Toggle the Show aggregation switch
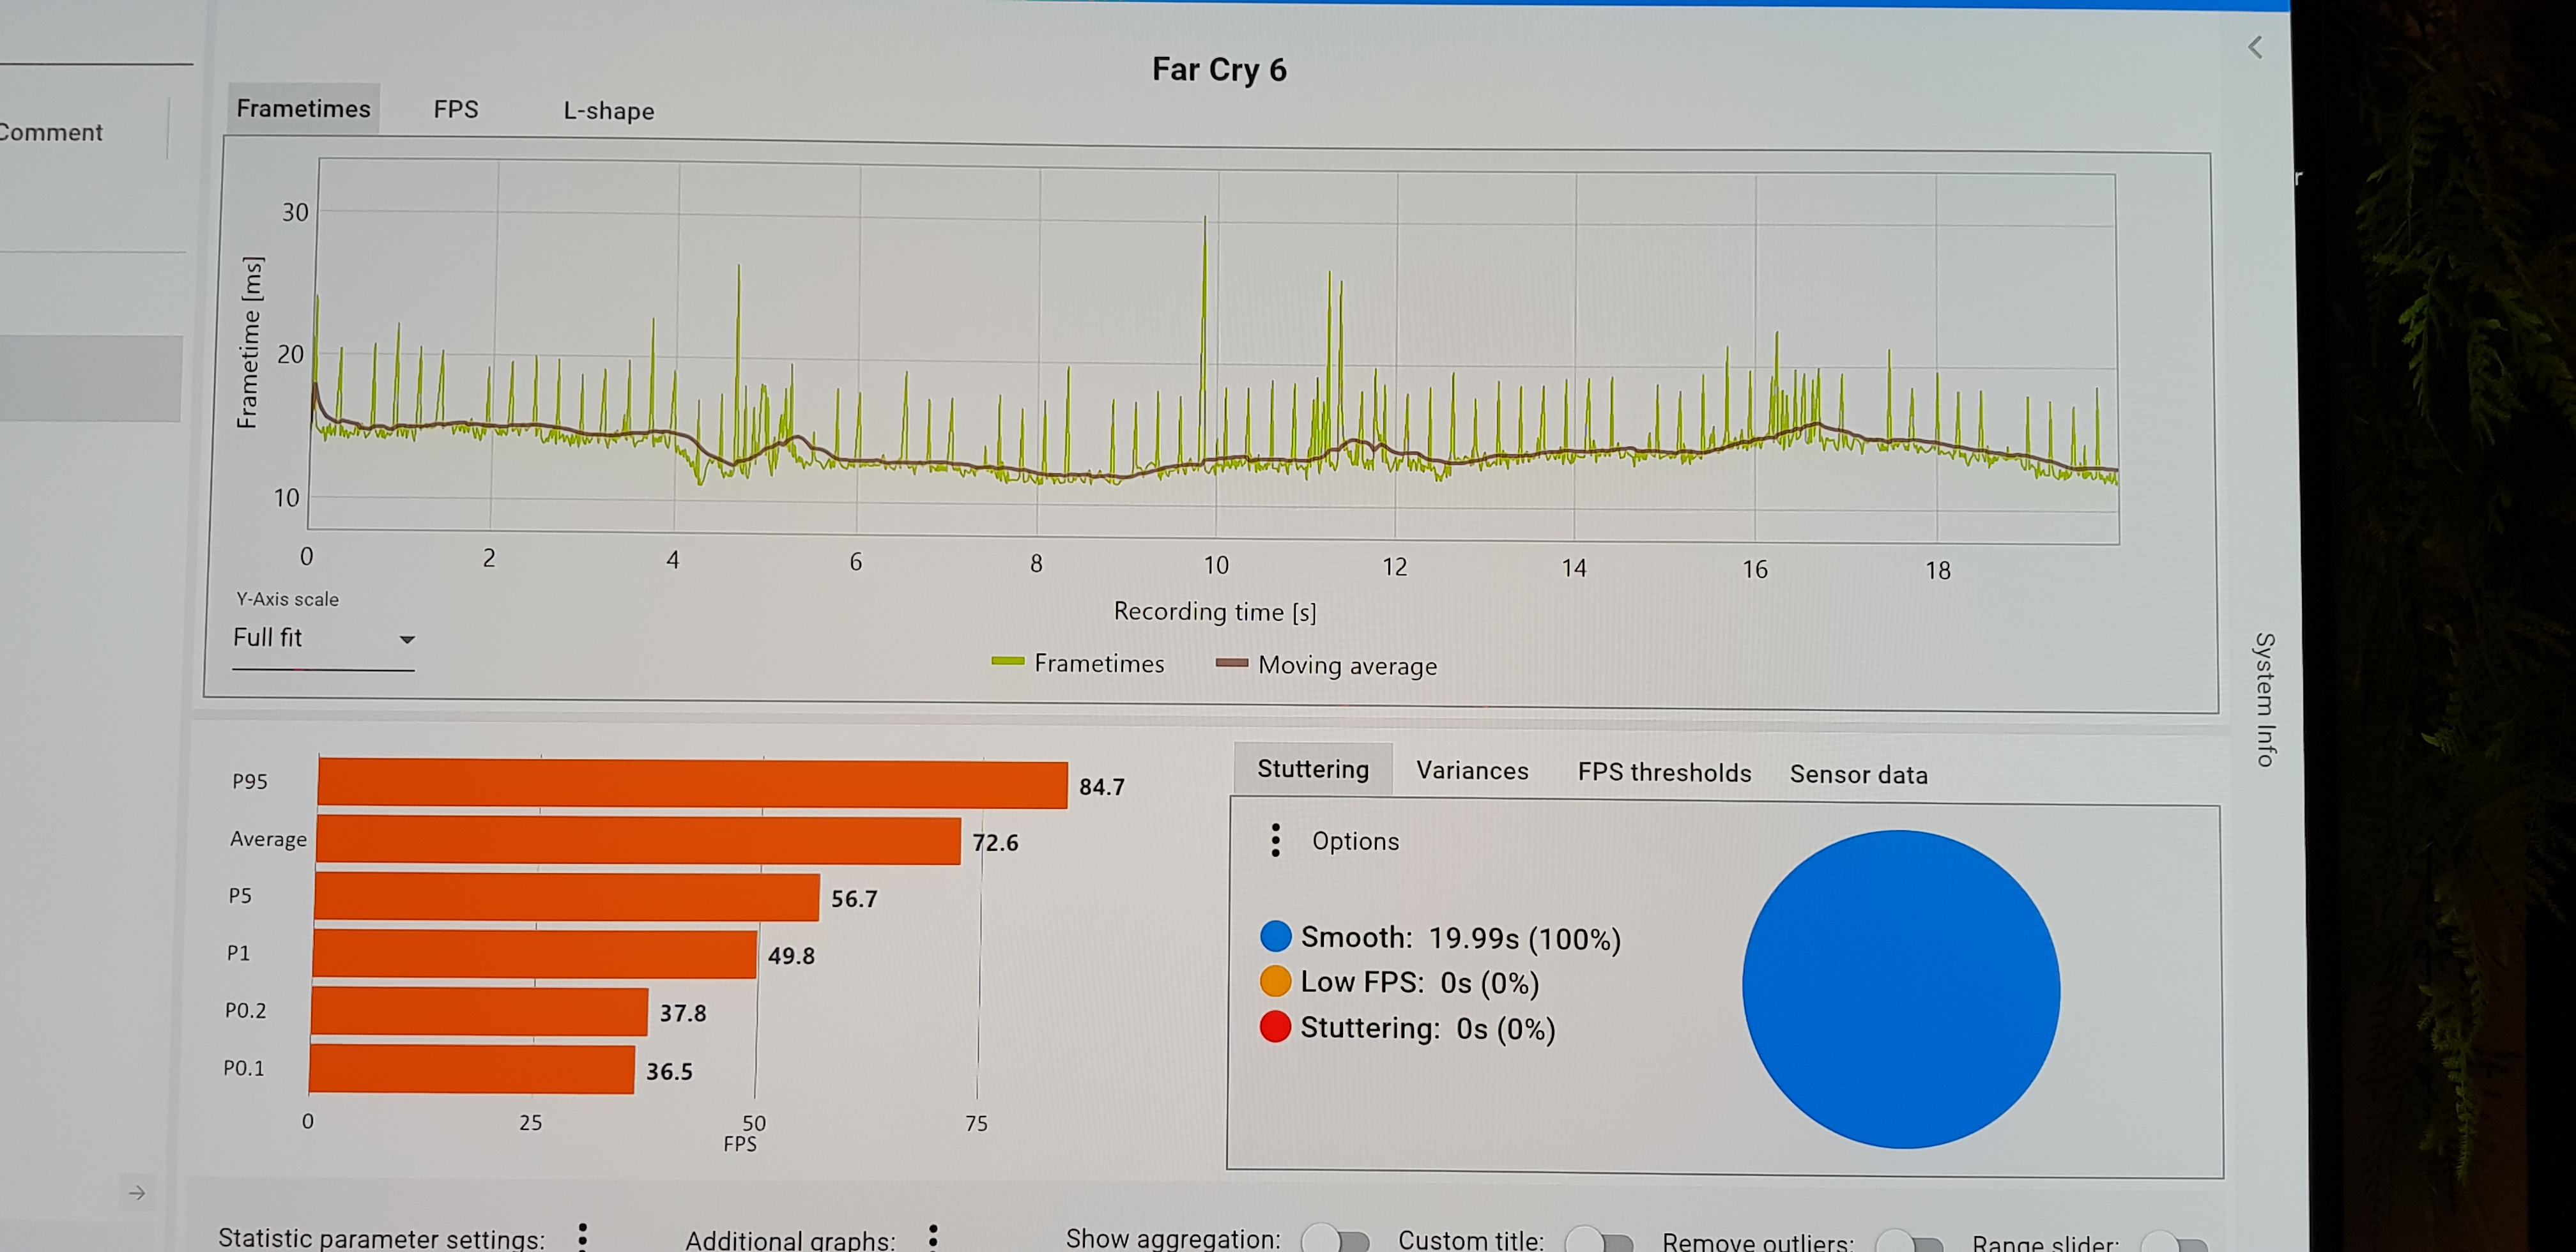Screen dimensions: 2576x1252 pos(1335,1240)
